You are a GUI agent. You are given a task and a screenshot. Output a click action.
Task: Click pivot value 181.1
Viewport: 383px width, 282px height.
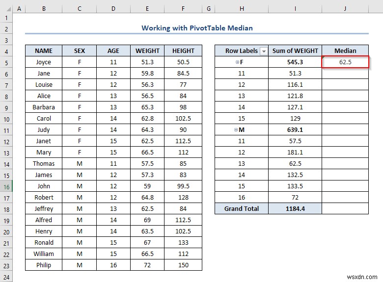295,152
